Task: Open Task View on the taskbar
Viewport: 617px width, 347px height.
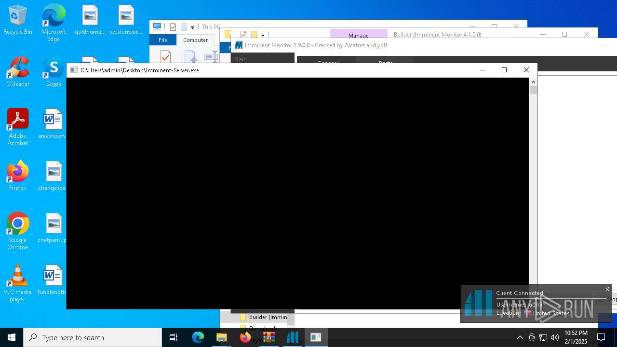Action: pos(174,337)
